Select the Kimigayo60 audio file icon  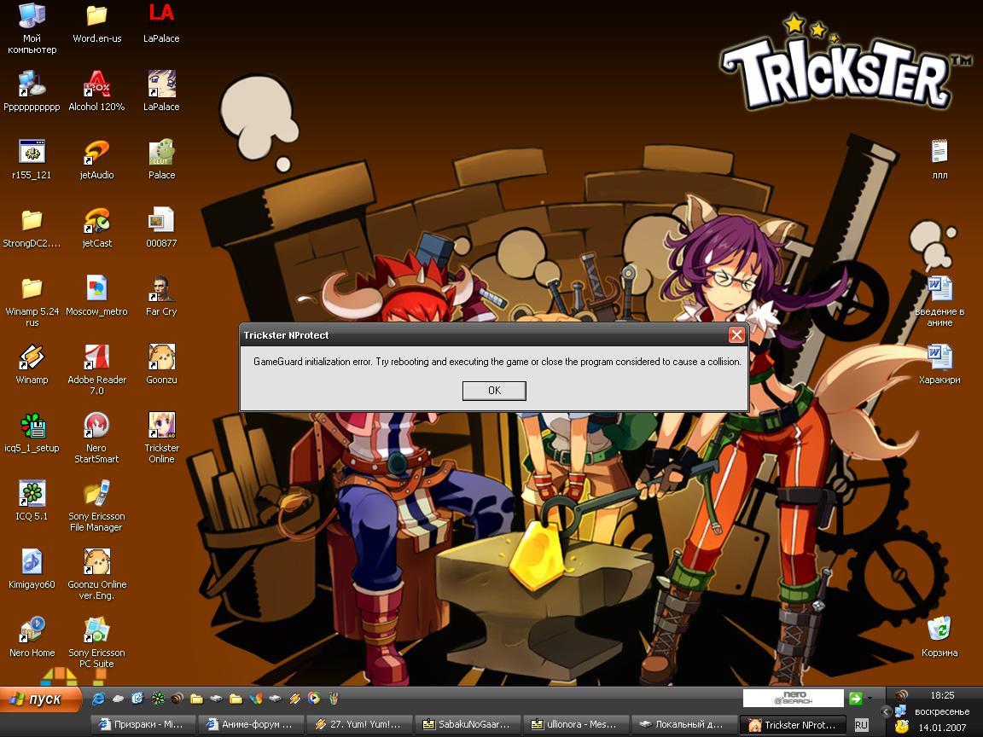coord(32,569)
